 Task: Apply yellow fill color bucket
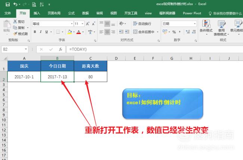pyautogui.click(x=70, y=32)
